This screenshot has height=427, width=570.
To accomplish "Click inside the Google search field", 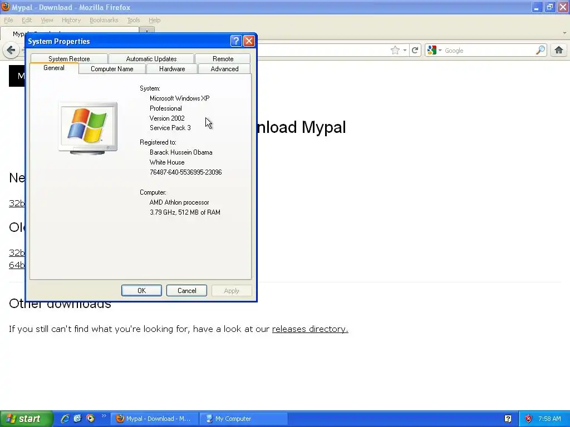I will point(489,51).
